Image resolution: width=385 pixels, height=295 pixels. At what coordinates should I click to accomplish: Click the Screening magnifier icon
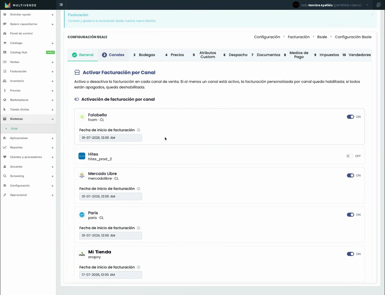tap(5, 176)
